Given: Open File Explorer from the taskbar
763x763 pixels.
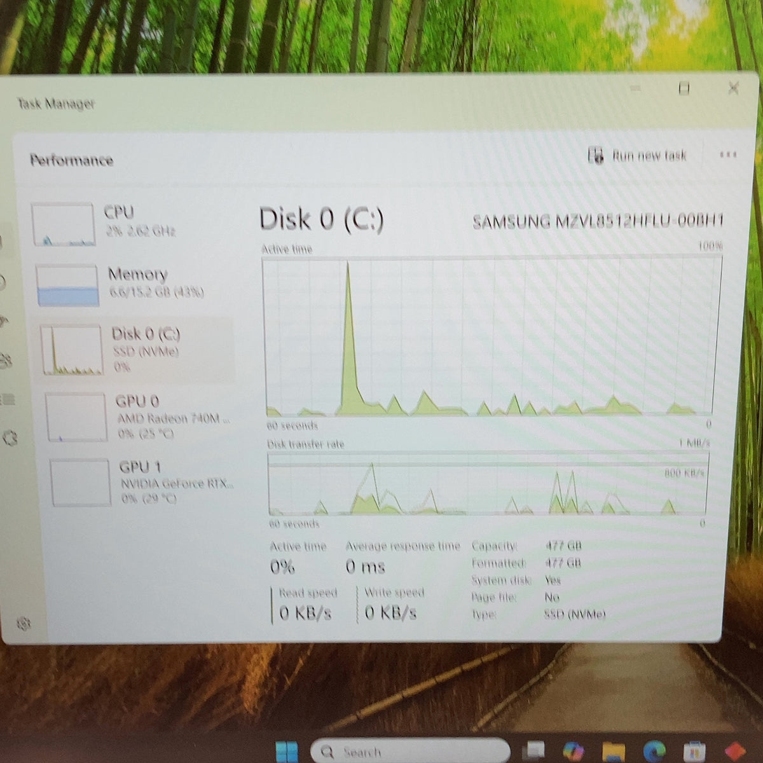Looking at the screenshot, I should point(613,751).
